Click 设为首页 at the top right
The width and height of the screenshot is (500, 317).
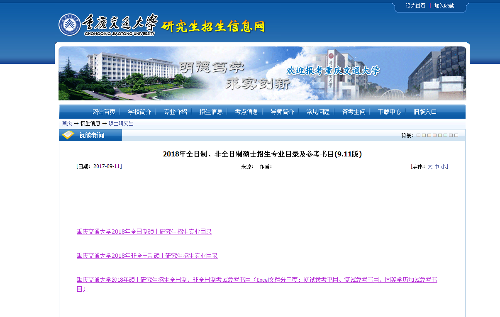tap(415, 6)
